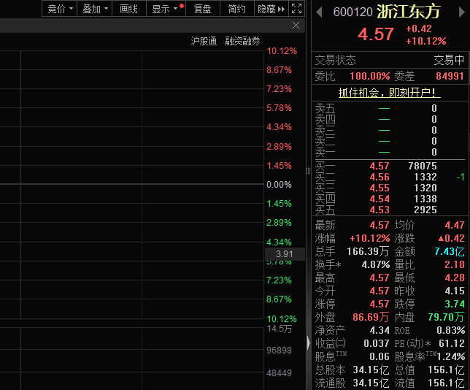
Task: Close the chart info bar
Action: (x=296, y=26)
